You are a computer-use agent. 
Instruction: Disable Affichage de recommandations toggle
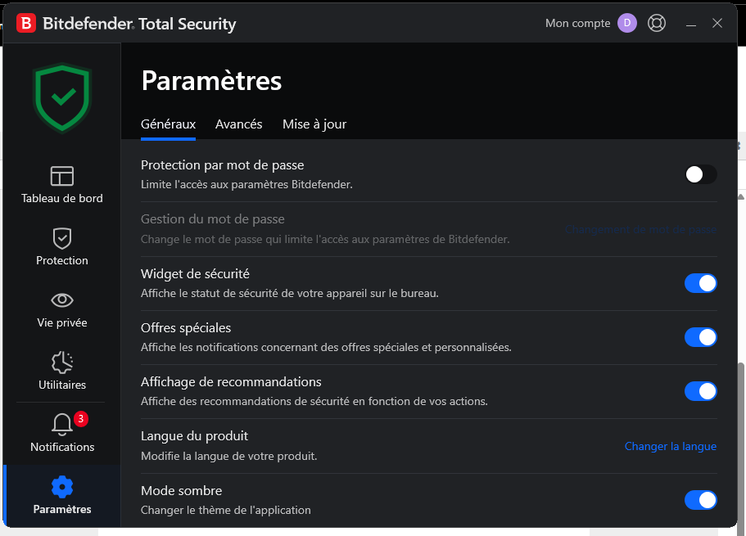coord(700,391)
